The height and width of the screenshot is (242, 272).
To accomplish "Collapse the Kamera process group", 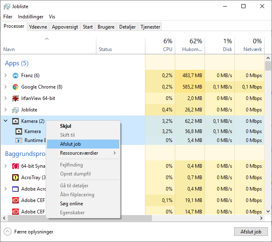I will click(x=5, y=121).
